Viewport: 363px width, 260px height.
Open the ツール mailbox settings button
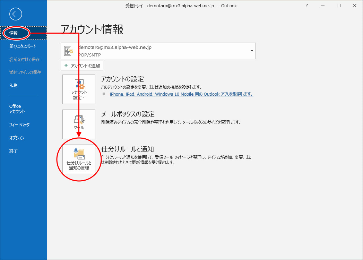(x=79, y=124)
